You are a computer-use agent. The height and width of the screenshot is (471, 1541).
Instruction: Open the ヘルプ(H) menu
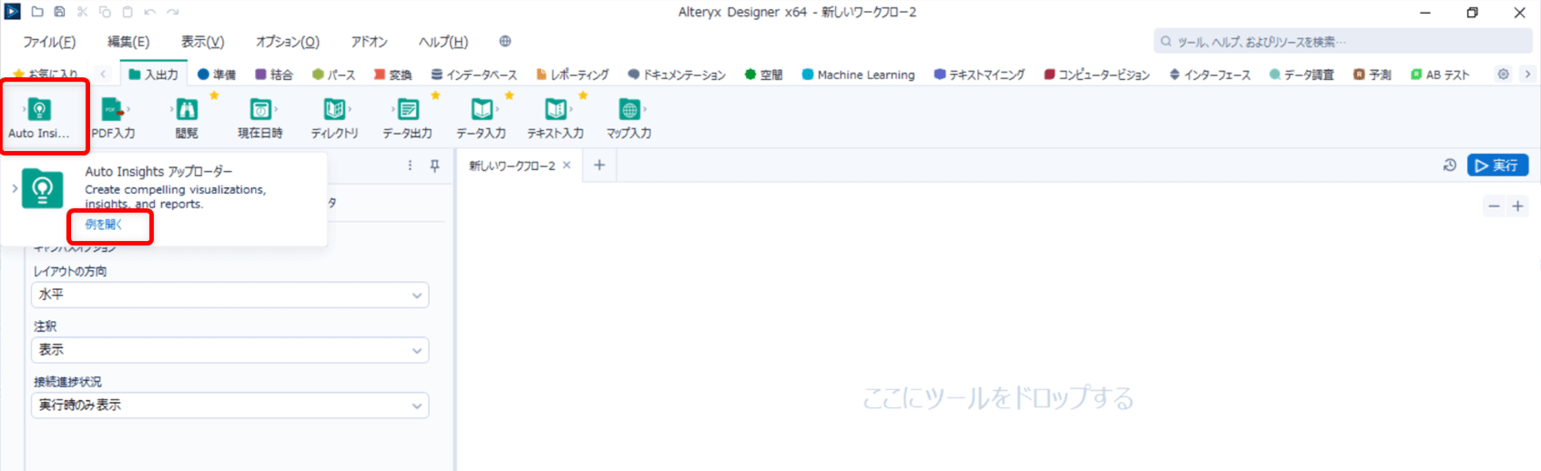pyautogui.click(x=443, y=42)
